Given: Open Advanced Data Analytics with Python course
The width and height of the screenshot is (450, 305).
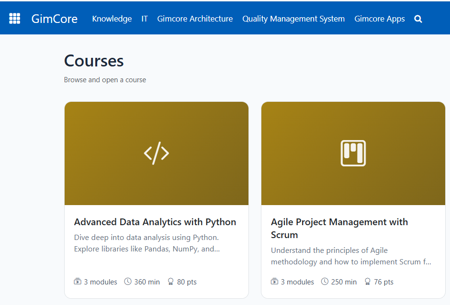Looking at the screenshot, I should pyautogui.click(x=155, y=222).
